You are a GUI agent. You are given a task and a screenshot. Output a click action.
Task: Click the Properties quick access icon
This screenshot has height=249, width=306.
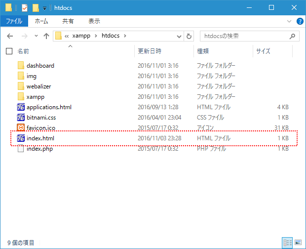point(25,8)
